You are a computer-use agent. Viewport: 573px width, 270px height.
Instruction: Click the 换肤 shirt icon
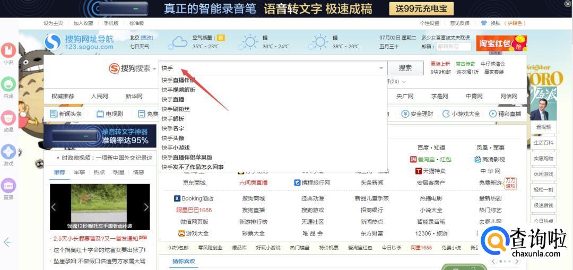tap(484, 23)
